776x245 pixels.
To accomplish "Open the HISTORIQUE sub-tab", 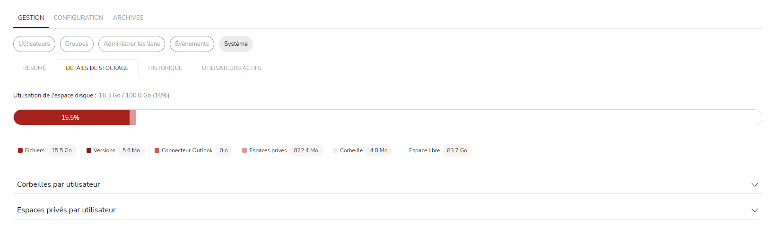I will click(x=165, y=68).
